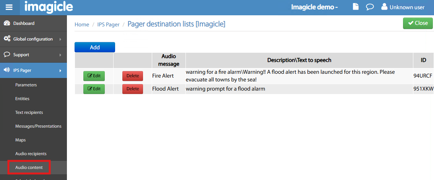Click the Unknown user profile icon
Screen dimensions: 434x180
pyautogui.click(x=384, y=7)
